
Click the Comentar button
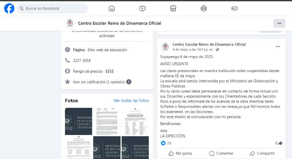point(221,154)
